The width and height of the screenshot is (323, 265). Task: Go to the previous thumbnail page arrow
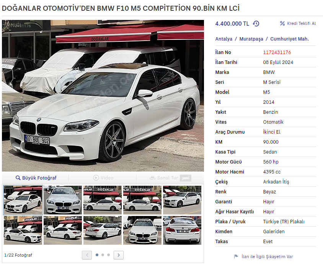click(x=87, y=255)
